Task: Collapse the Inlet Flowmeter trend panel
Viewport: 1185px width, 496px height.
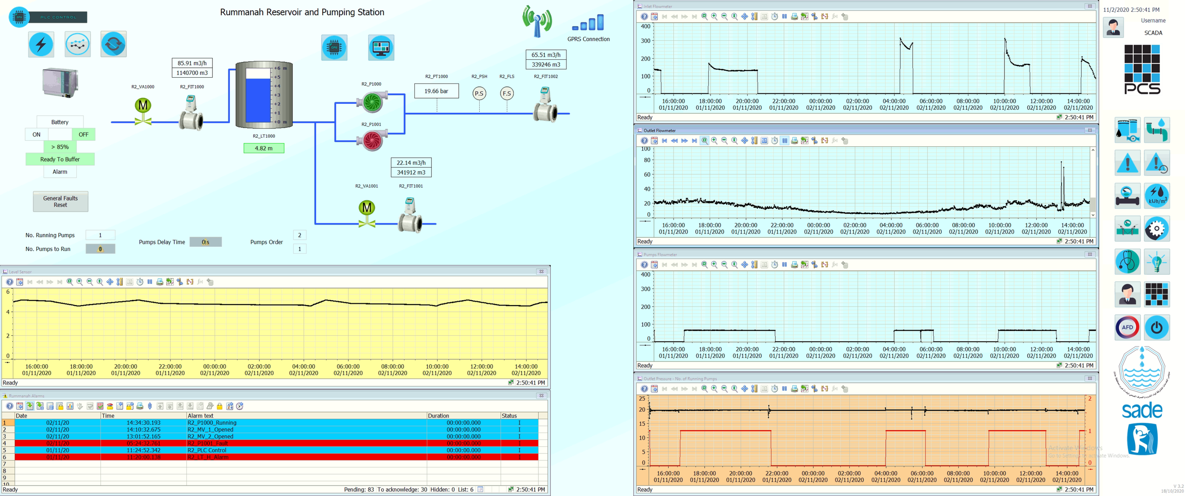Action: pos(1090,7)
